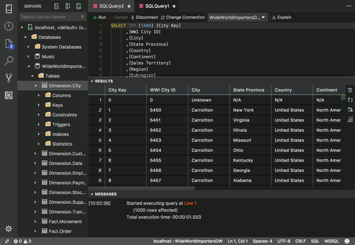Click MSSQL provider in status bar
355x245 pixels.
332,241
